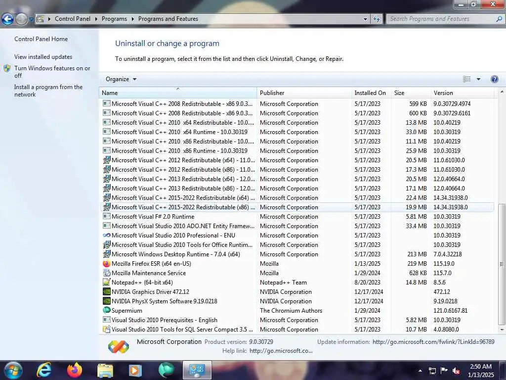Open the Update information fwlink URL

(433, 341)
